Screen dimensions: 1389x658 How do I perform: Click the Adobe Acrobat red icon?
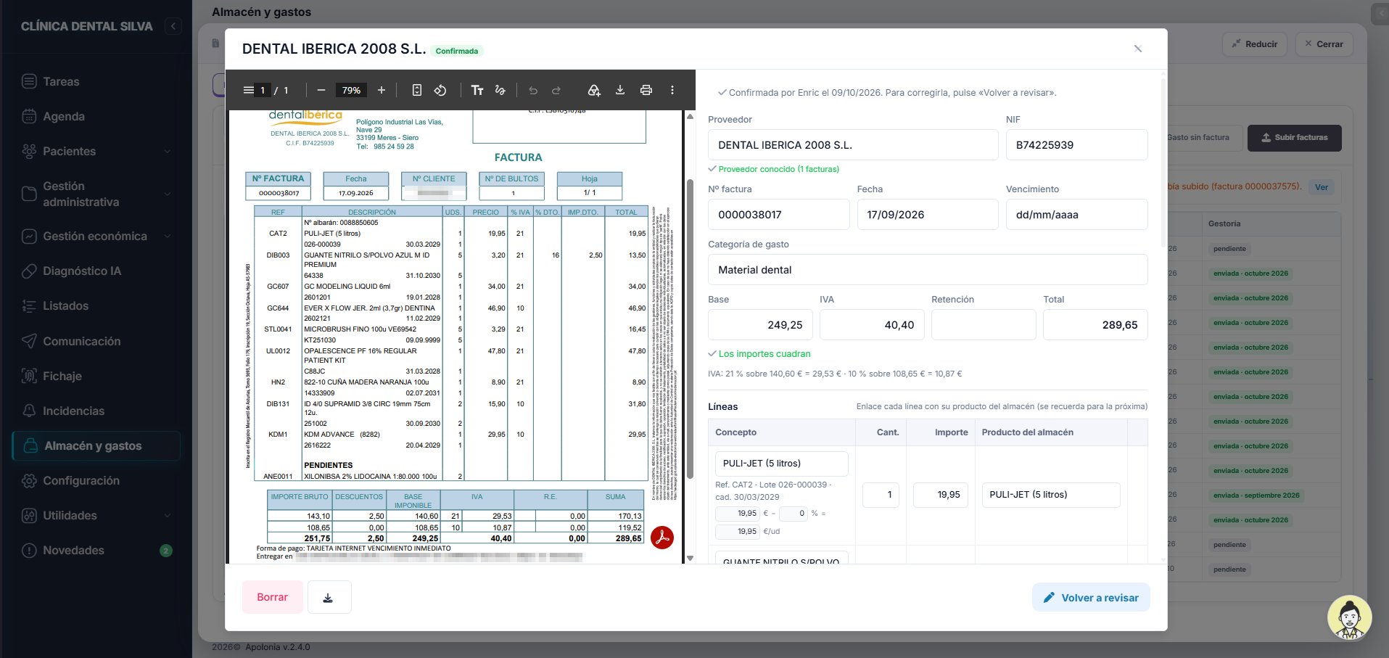coord(662,538)
